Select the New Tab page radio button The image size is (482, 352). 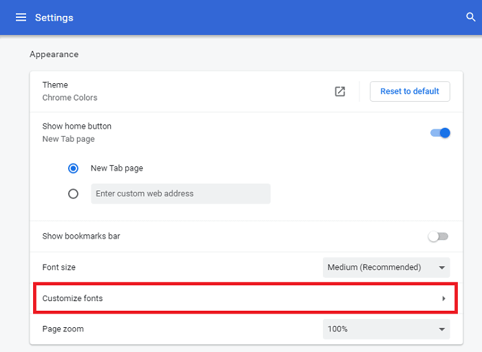[74, 168]
